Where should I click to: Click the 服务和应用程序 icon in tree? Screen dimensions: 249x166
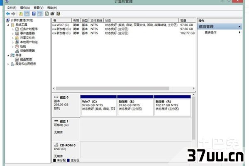pos(12,64)
